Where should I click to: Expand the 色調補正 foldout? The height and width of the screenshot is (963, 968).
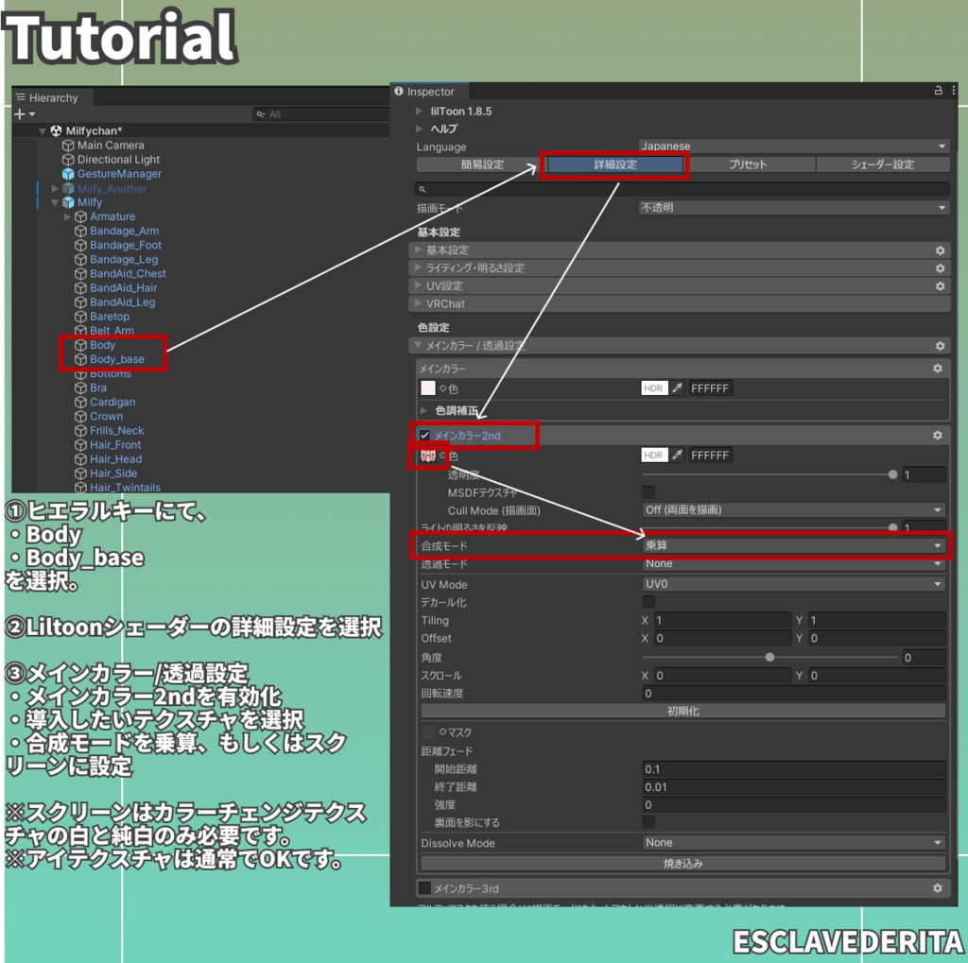coord(423,410)
